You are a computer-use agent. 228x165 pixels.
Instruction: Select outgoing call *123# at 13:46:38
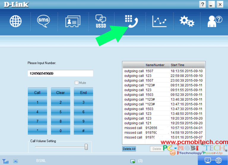(x=164, y=99)
